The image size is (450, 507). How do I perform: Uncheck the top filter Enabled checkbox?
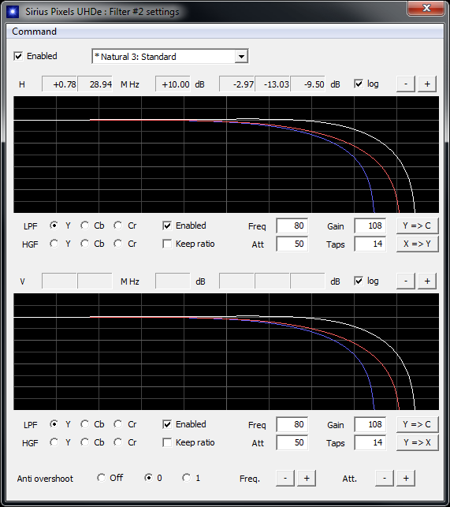click(18, 56)
